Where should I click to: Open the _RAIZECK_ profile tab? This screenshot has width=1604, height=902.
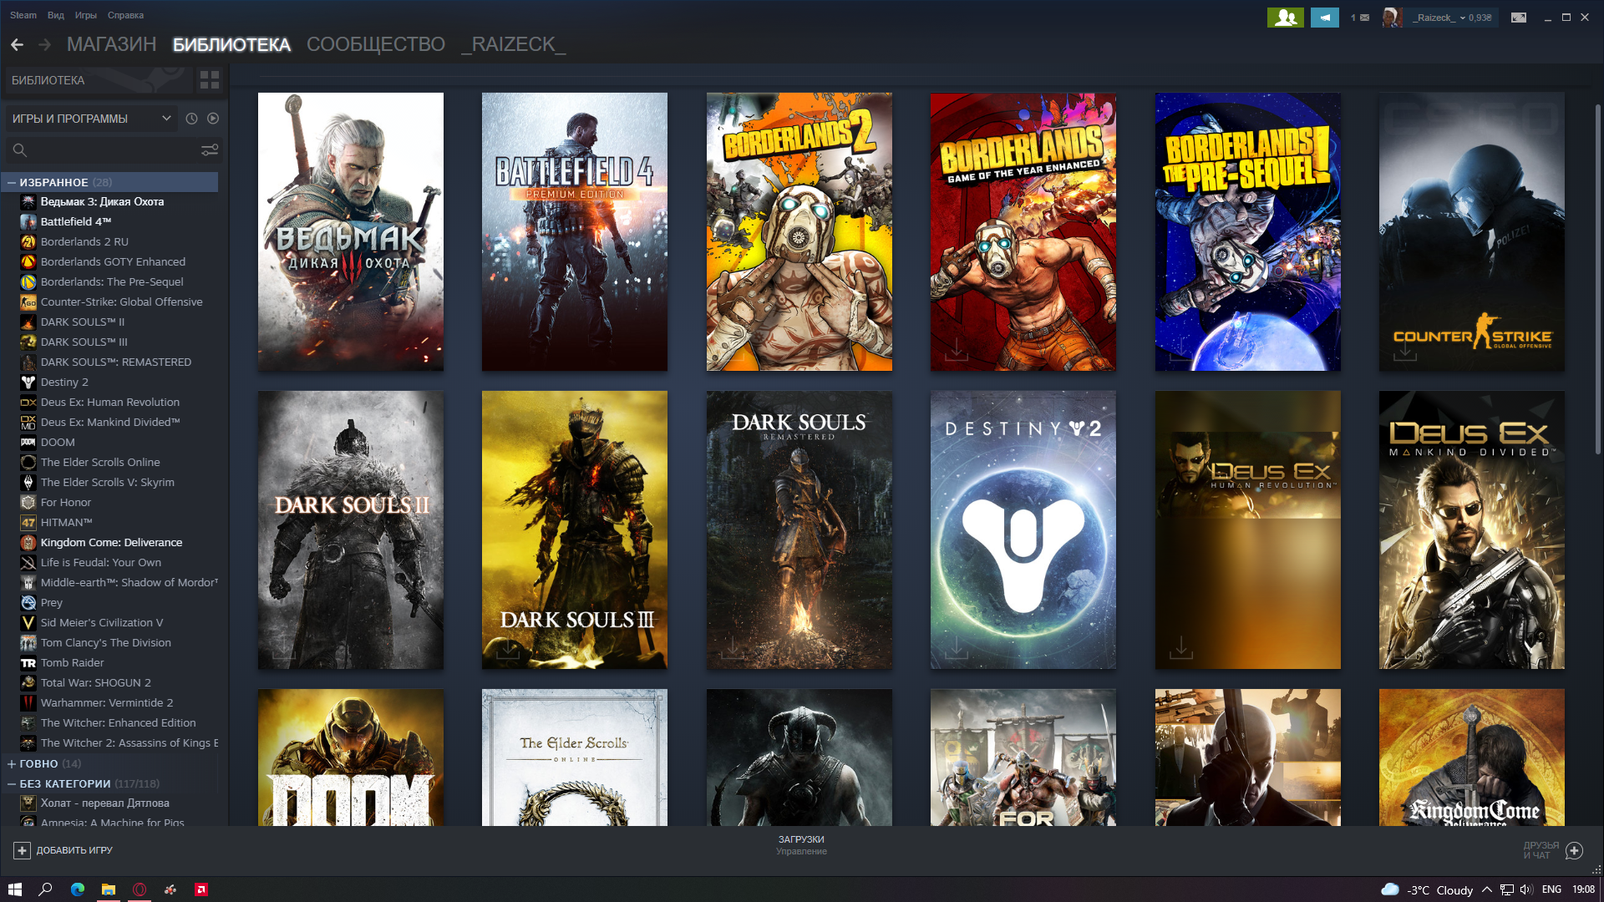point(514,44)
